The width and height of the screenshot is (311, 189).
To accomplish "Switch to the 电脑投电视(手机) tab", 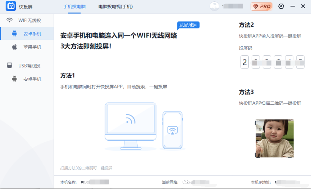I will [115, 6].
